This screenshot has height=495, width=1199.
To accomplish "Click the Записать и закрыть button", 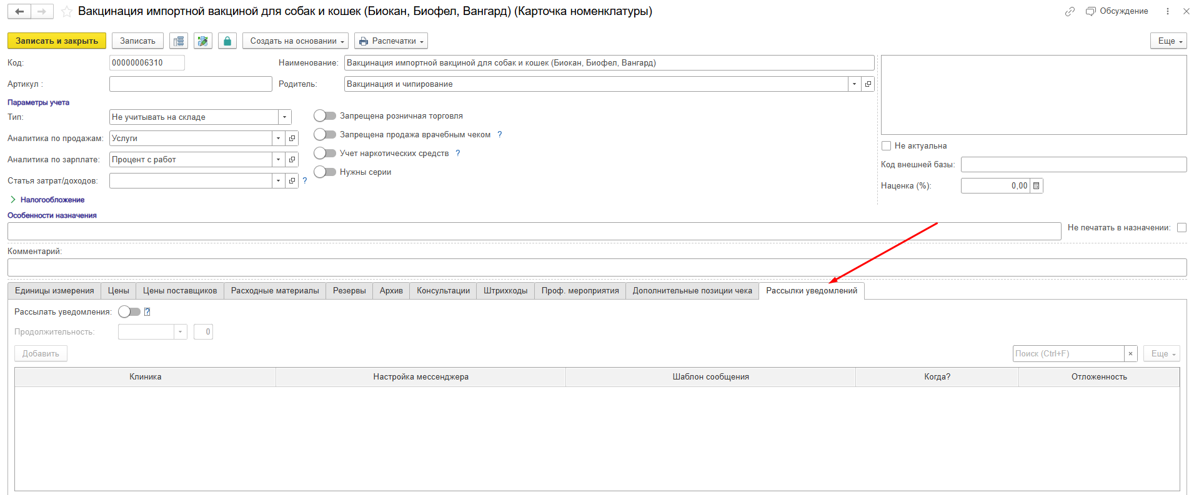I will [x=57, y=41].
